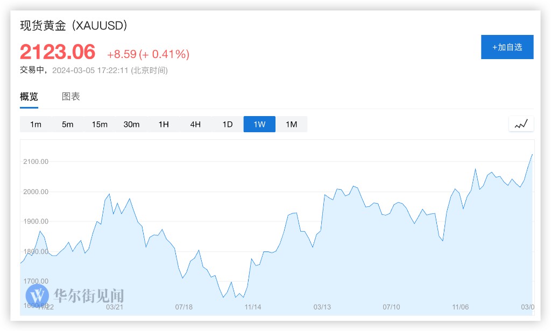Toggle the line chart type icon
Screen dimensions: 551x331
pos(521,124)
